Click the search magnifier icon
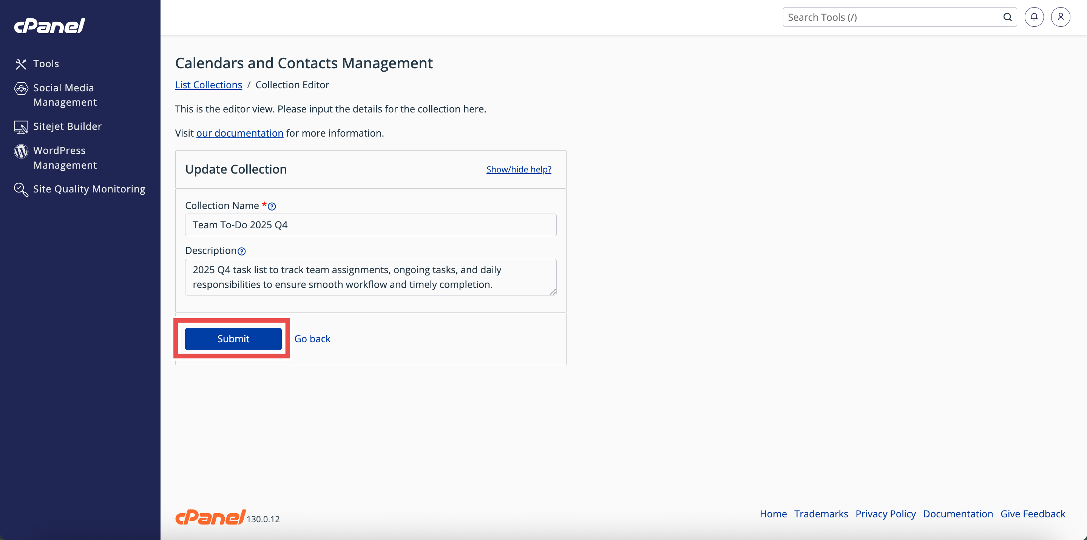Screen dimensions: 1087x540 pyautogui.click(x=1007, y=17)
